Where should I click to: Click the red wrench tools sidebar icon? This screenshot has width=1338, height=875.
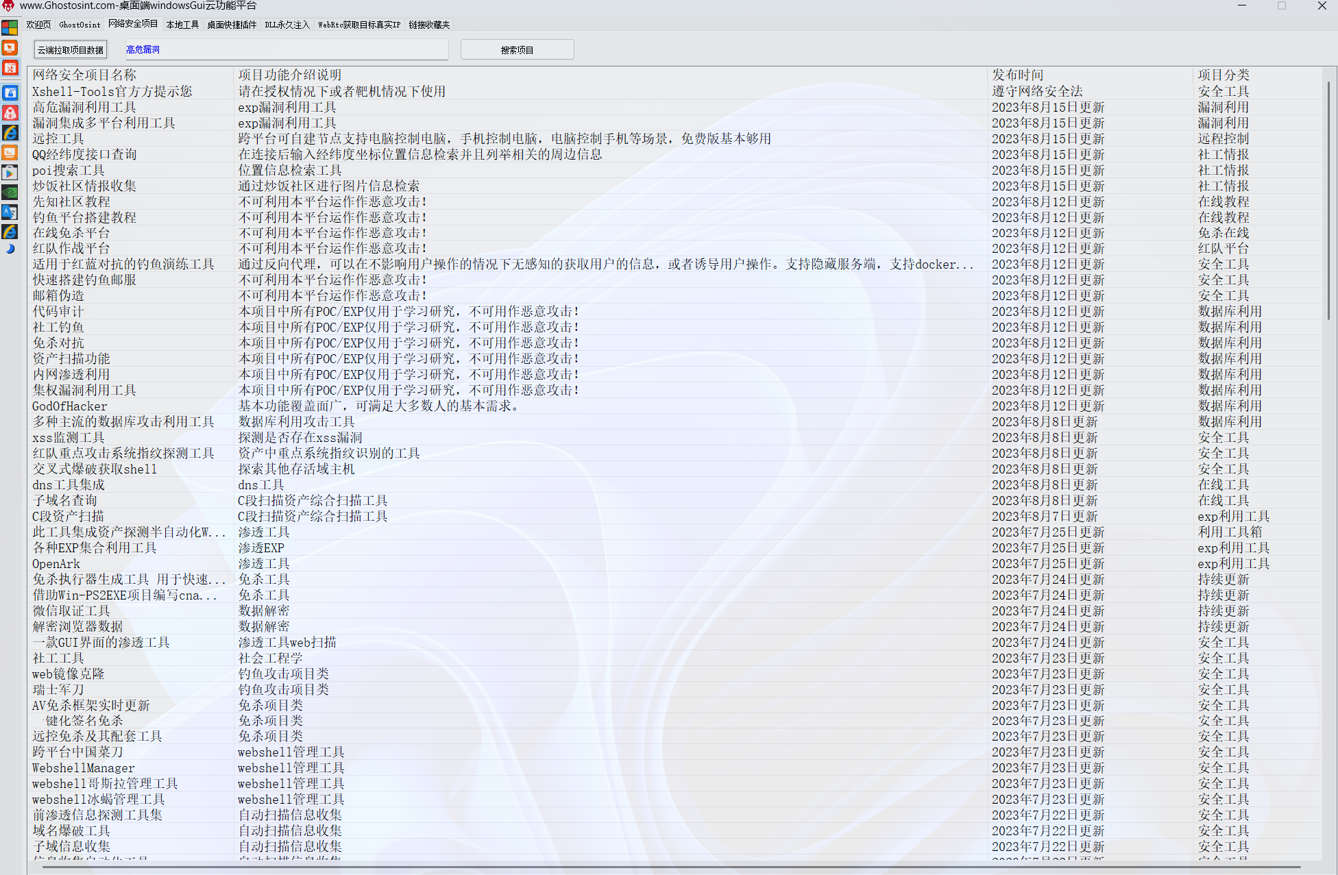[x=10, y=68]
